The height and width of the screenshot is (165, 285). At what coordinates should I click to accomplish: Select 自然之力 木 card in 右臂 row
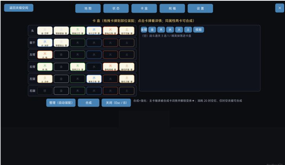[78, 67]
